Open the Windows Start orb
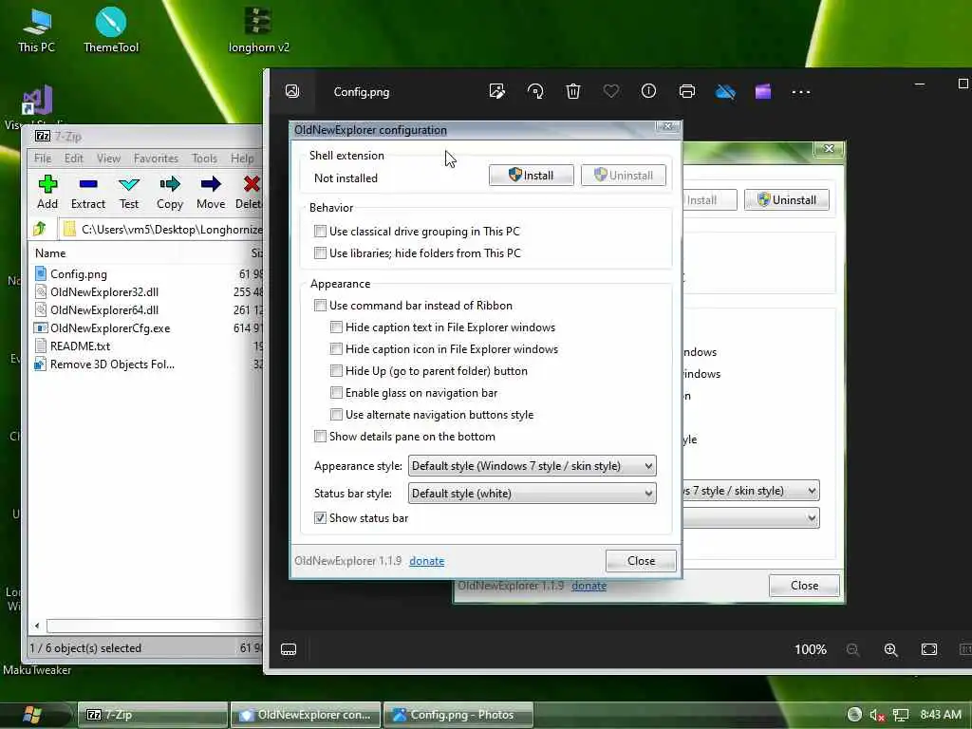The image size is (972, 729). (32, 714)
